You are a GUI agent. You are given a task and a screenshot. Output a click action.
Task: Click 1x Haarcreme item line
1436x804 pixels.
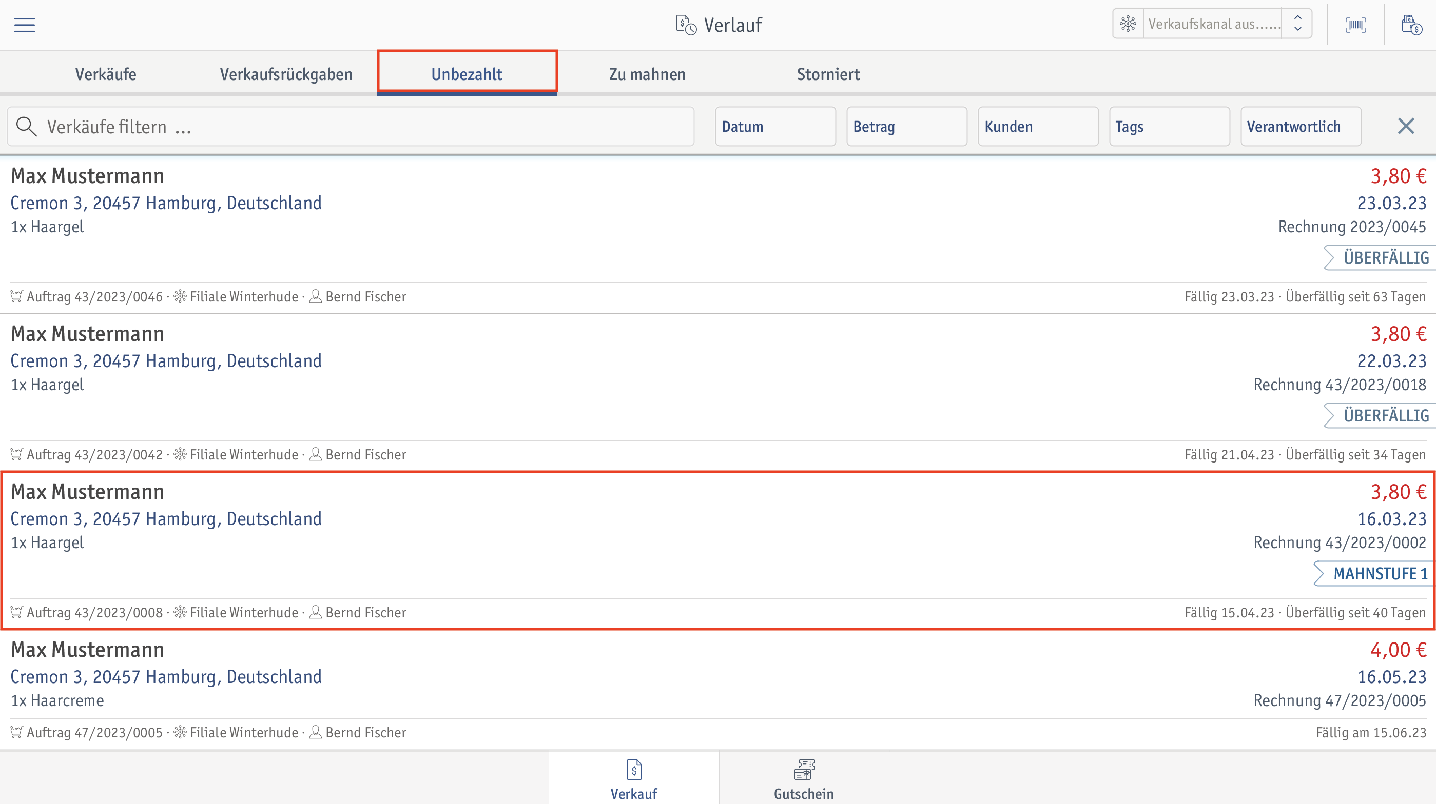(x=57, y=700)
